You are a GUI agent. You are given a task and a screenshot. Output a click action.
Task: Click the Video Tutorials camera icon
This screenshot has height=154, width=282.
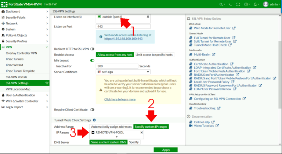[x=191, y=126]
